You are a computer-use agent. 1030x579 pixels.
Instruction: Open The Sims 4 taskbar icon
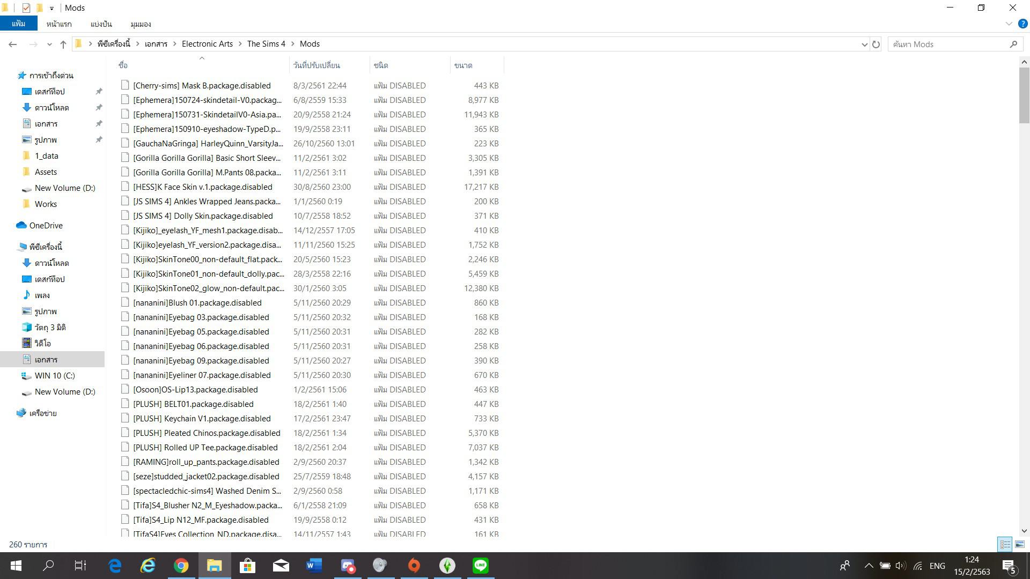click(x=447, y=566)
